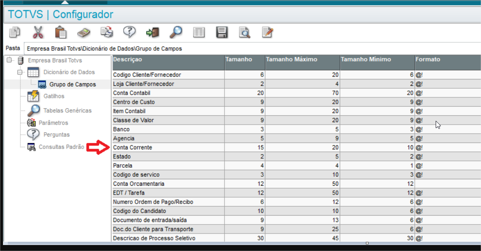
Task: Click the save floppy disk icon
Action: click(222, 32)
